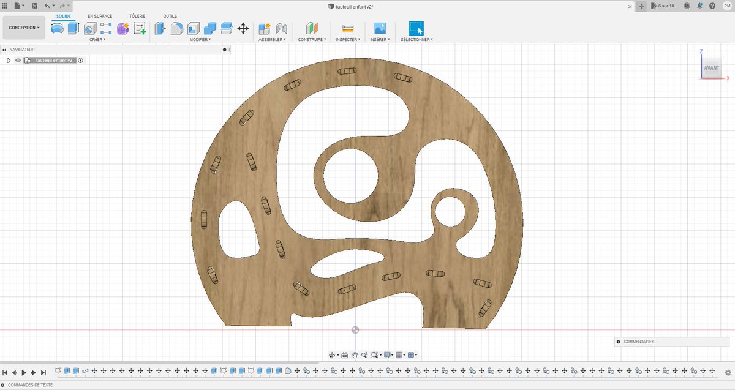Open the Construire dropdown menu
Viewport: 735px width, 390px height.
tap(312, 39)
